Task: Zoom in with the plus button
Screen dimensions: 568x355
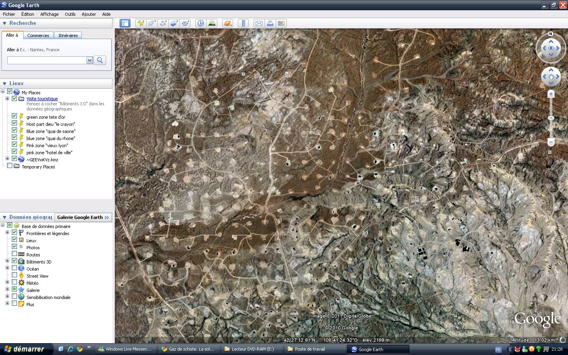Action: 551,94
